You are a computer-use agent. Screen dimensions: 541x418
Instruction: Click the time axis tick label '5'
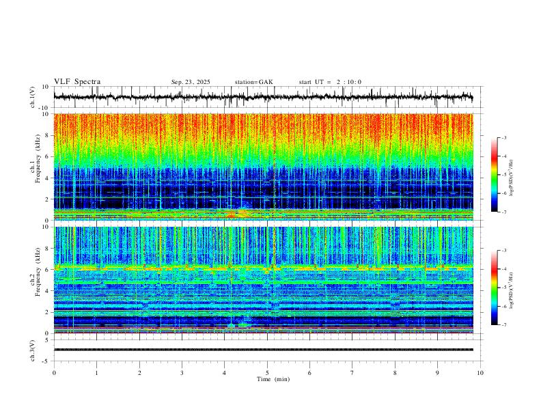click(x=267, y=373)
